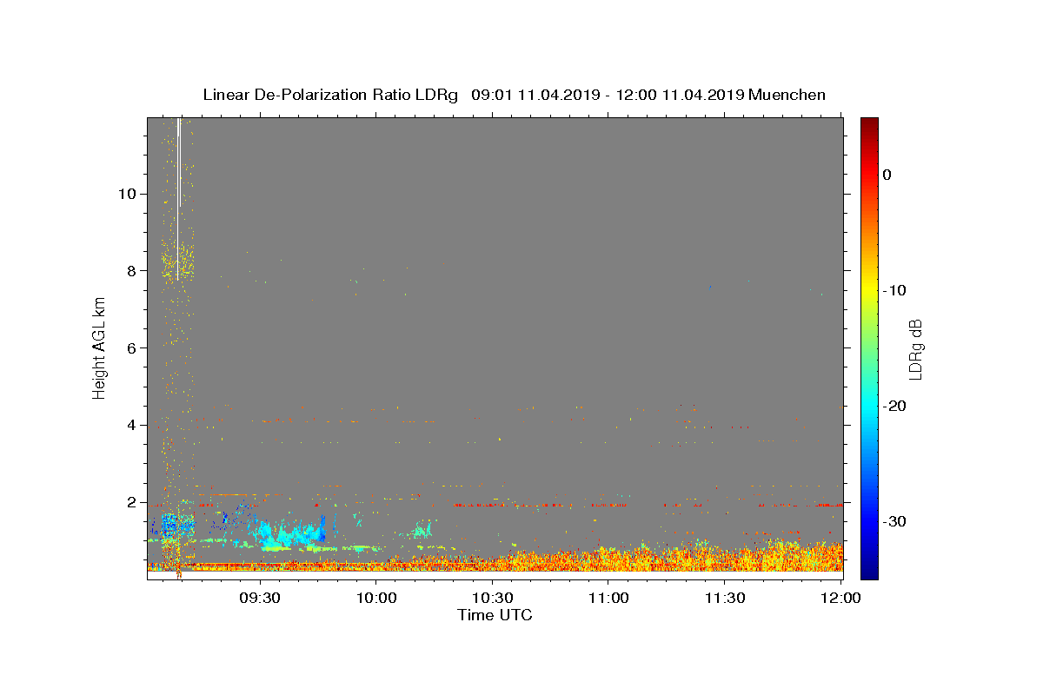The image size is (1043, 695).
Task: Click the 10:00 time tick label
Action: [375, 598]
